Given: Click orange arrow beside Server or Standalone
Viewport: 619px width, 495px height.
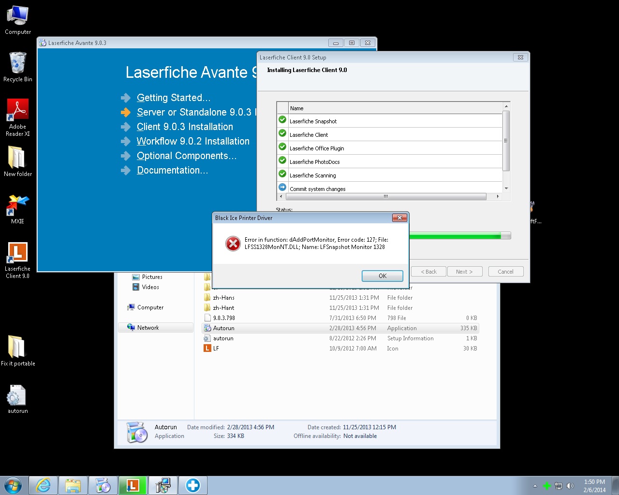Looking at the screenshot, I should (x=126, y=113).
